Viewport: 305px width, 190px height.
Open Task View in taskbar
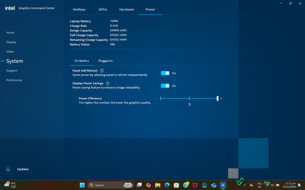click(x=139, y=185)
